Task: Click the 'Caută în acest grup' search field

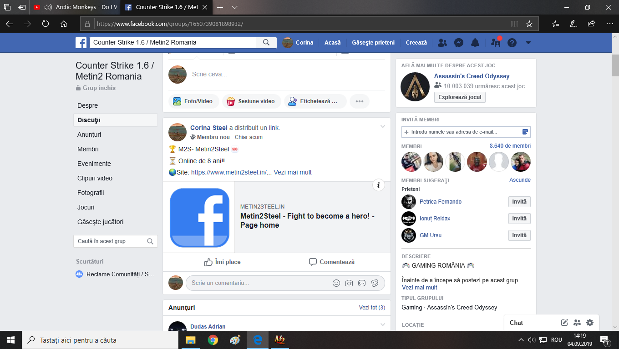Action: click(116, 241)
